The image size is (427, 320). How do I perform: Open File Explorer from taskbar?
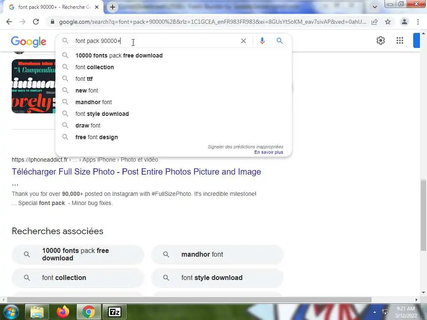click(37, 312)
